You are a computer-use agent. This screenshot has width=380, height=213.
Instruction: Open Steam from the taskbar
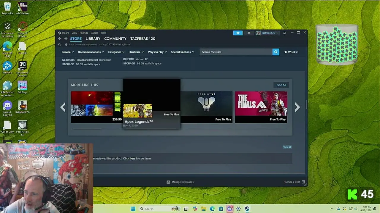coord(247,209)
